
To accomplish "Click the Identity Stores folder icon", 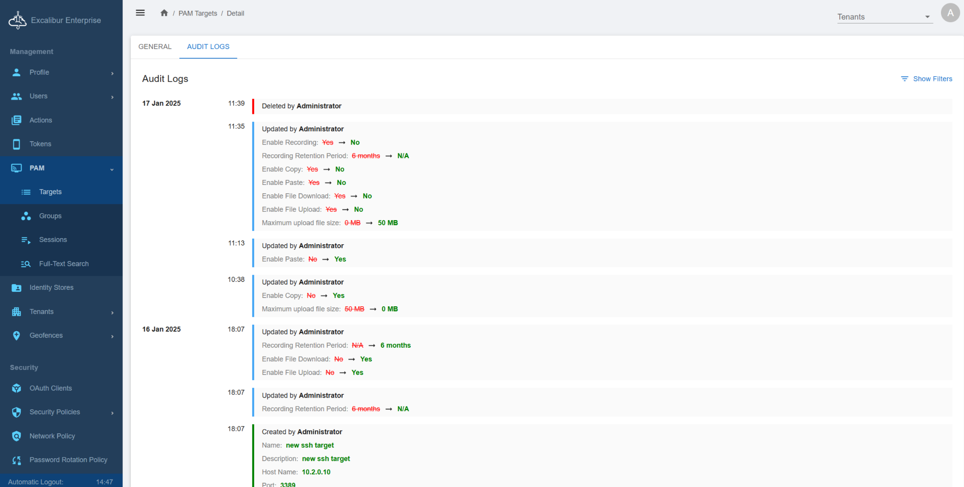I will pyautogui.click(x=16, y=288).
